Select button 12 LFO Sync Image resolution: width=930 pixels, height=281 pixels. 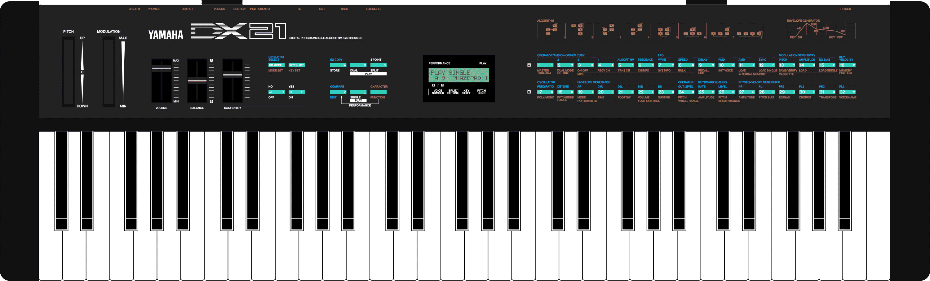tap(767, 65)
